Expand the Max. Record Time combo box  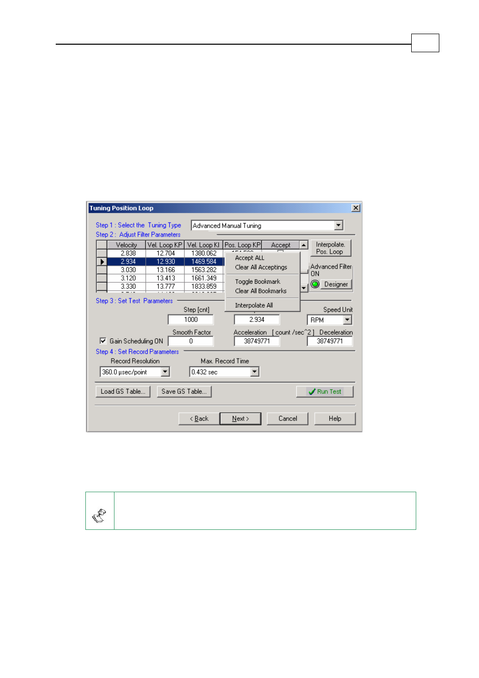coord(255,372)
